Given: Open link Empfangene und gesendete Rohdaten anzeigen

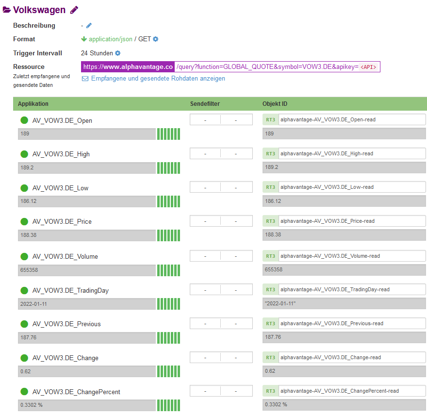Looking at the screenshot, I should [158, 79].
